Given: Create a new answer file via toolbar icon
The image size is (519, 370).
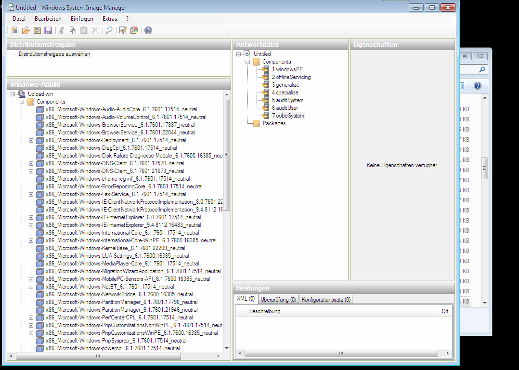Looking at the screenshot, I should (14, 30).
